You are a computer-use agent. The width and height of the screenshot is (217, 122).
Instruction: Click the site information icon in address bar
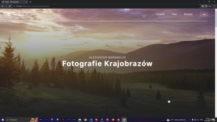pos(14,6)
